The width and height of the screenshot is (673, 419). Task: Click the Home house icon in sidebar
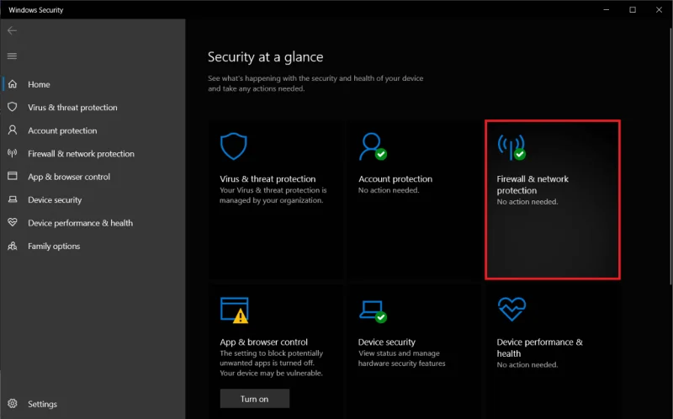13,84
